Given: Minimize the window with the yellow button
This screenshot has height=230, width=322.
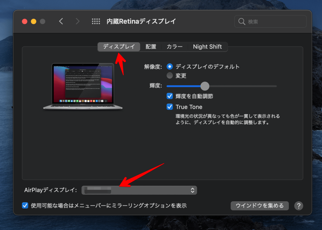Looking at the screenshot, I should [x=33, y=21].
